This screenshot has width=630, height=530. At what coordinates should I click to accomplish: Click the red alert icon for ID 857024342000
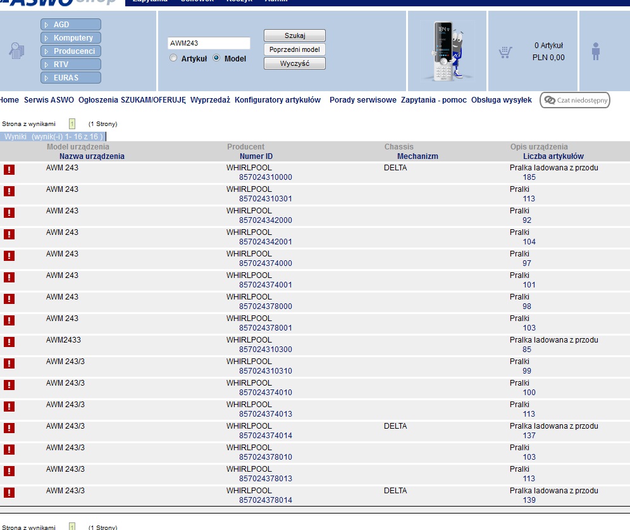9,213
